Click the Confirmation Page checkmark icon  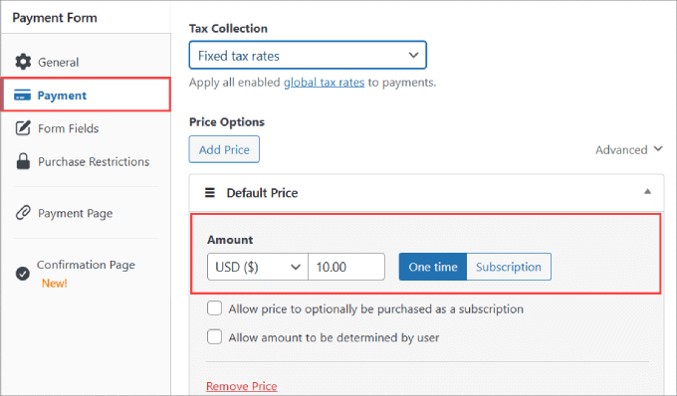pos(23,274)
